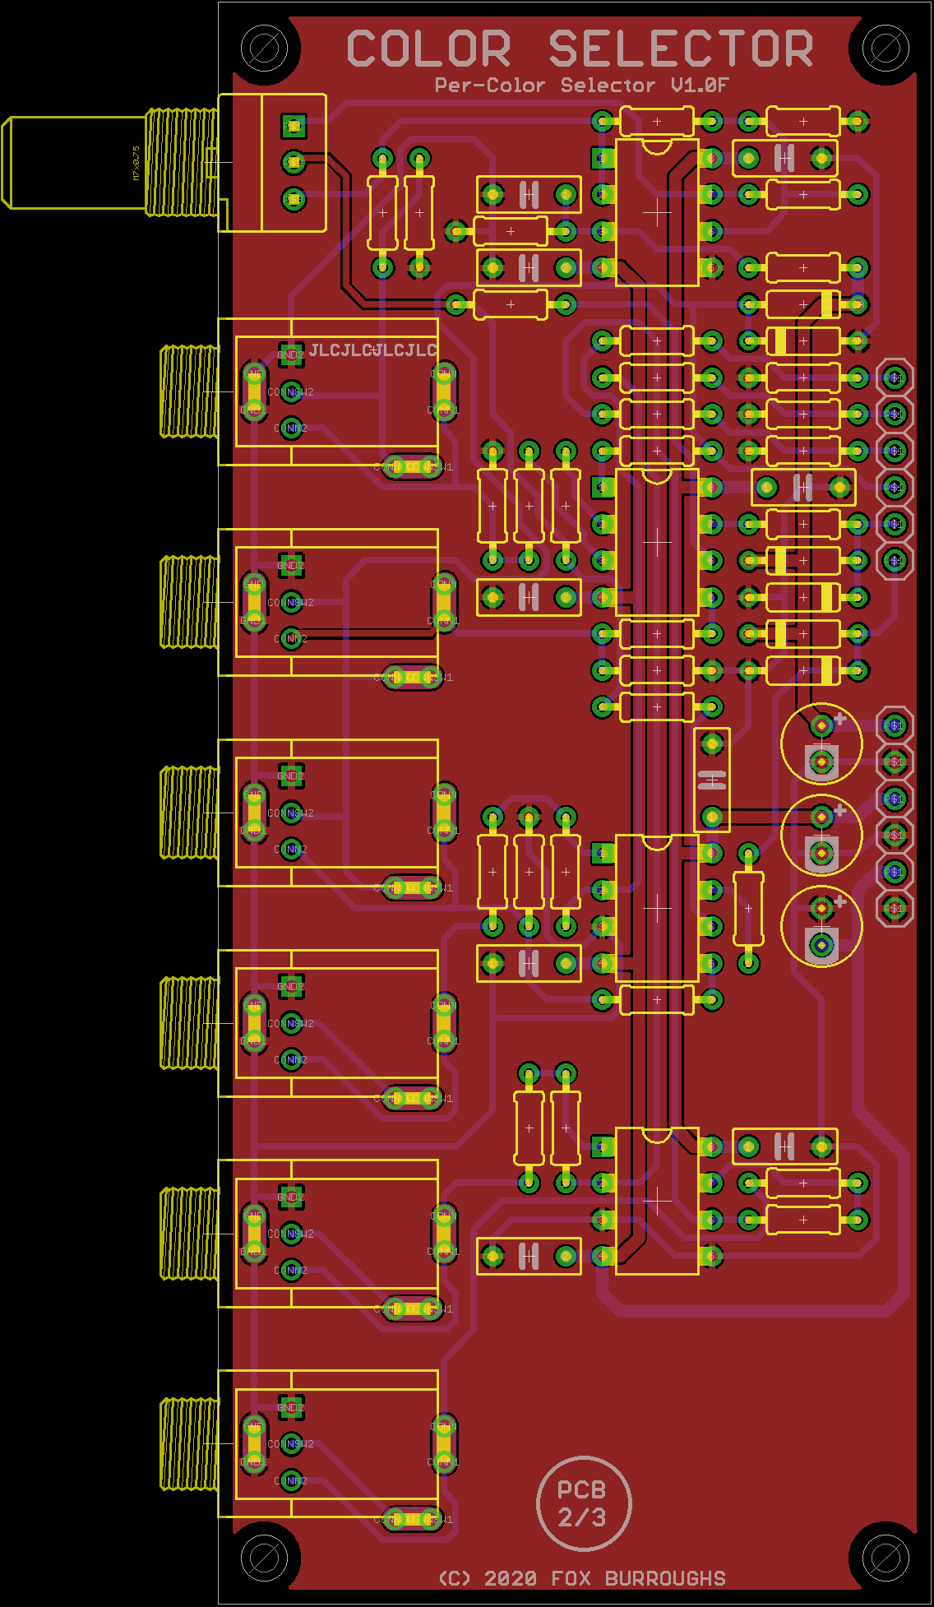934x1607 pixels.
Task: Click the JLCJLCJLCJLC order-number marking
Action: [372, 350]
